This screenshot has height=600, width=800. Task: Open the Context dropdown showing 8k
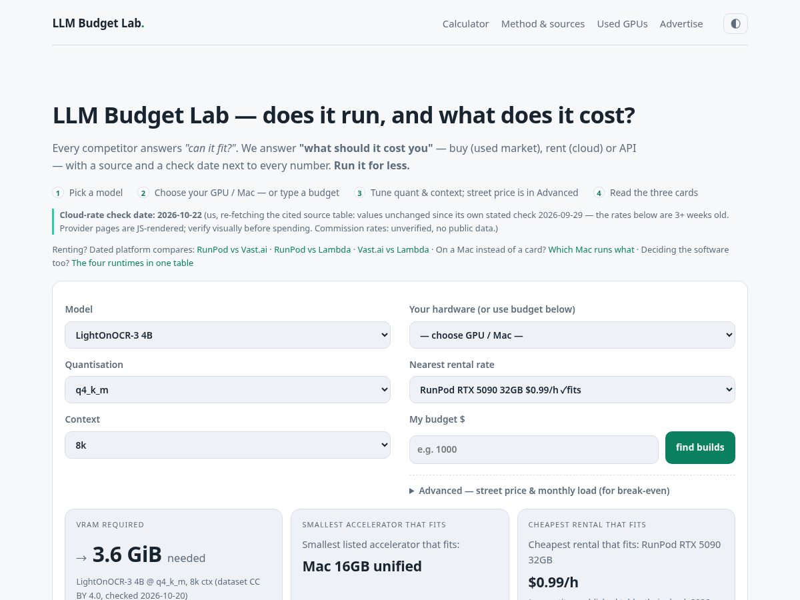[227, 445]
